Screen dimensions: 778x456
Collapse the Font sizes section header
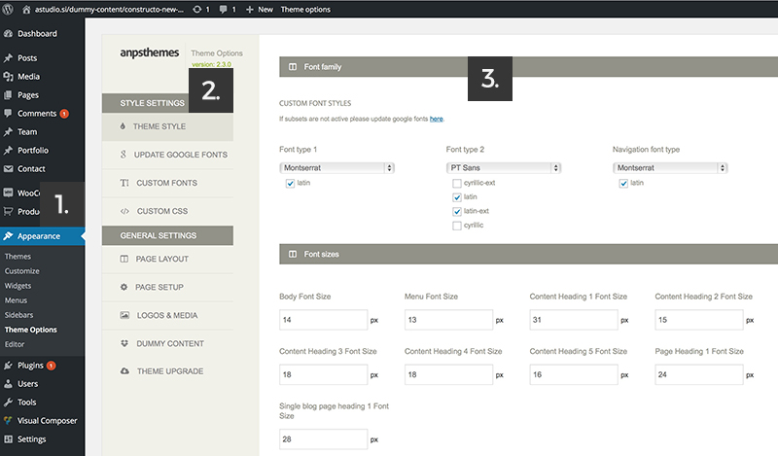(x=528, y=254)
